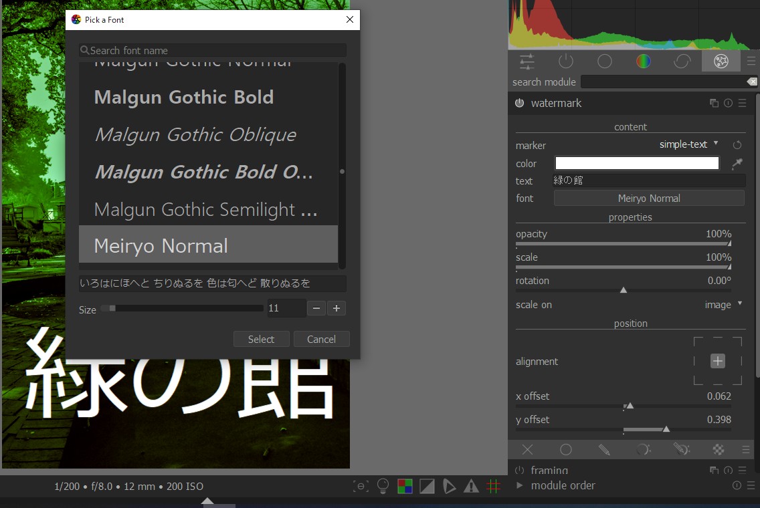This screenshot has height=508, width=760.
Task: Reset the module order
Action: pyautogui.click(x=737, y=485)
